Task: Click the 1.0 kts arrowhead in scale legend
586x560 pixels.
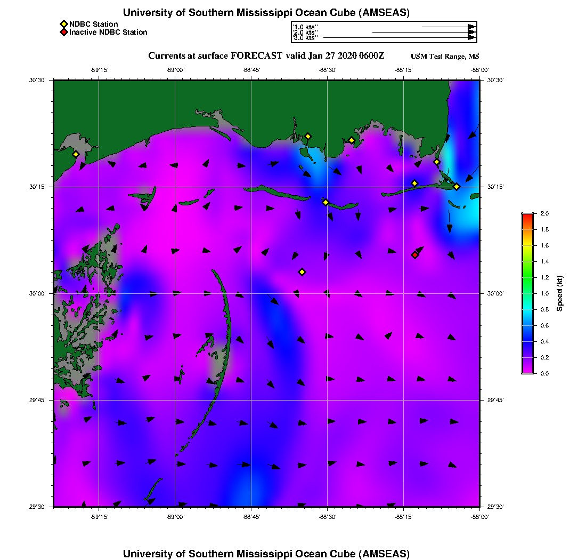Action: pos(471,27)
